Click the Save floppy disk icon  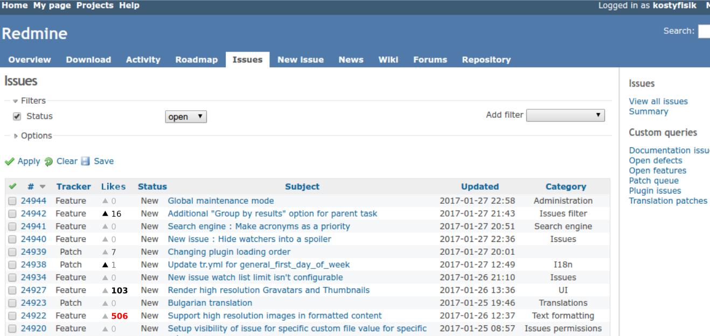pyautogui.click(x=86, y=161)
